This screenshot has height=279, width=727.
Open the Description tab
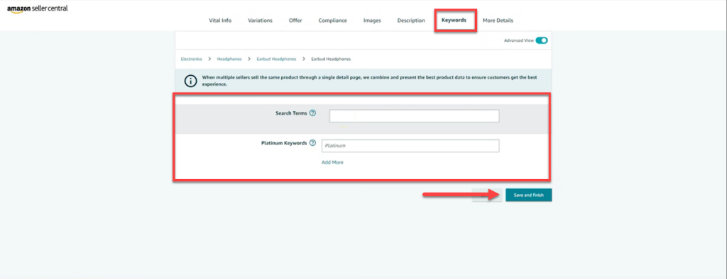pos(411,21)
